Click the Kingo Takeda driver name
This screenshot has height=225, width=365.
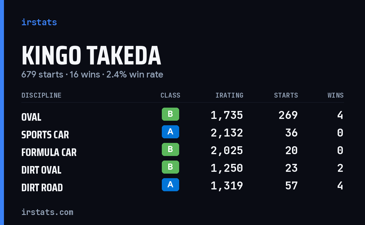(x=91, y=55)
